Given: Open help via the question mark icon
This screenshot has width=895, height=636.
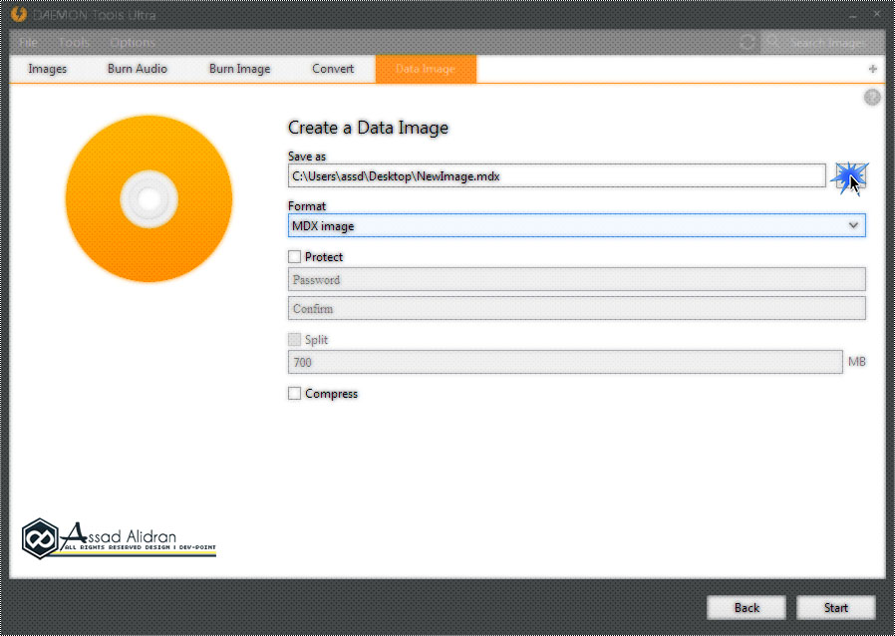Looking at the screenshot, I should (x=872, y=98).
